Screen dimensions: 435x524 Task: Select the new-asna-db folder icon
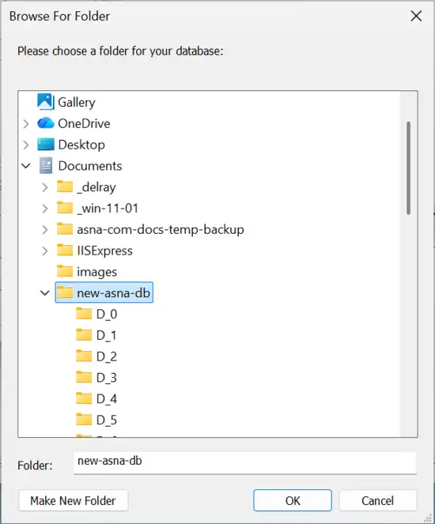tap(65, 292)
